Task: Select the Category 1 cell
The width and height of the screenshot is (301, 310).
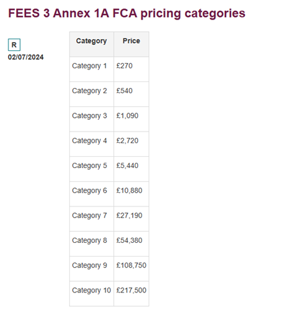Action: (91, 69)
